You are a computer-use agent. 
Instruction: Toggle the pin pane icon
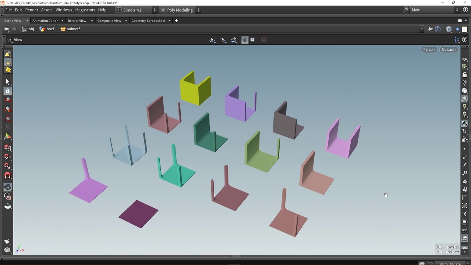pos(430,29)
